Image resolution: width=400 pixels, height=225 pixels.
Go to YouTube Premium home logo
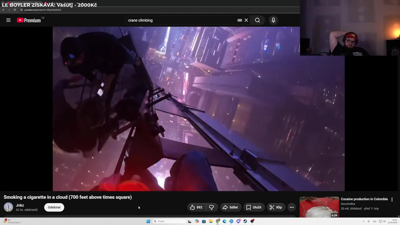pos(29,20)
